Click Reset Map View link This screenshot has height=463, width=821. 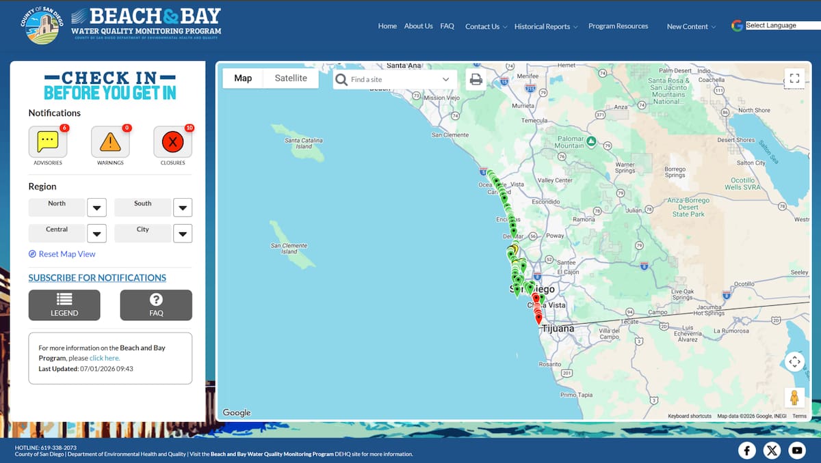pyautogui.click(x=62, y=254)
